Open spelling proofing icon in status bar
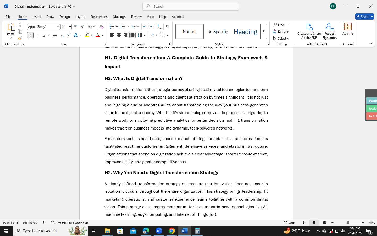This screenshot has height=236, width=377. pos(44,223)
